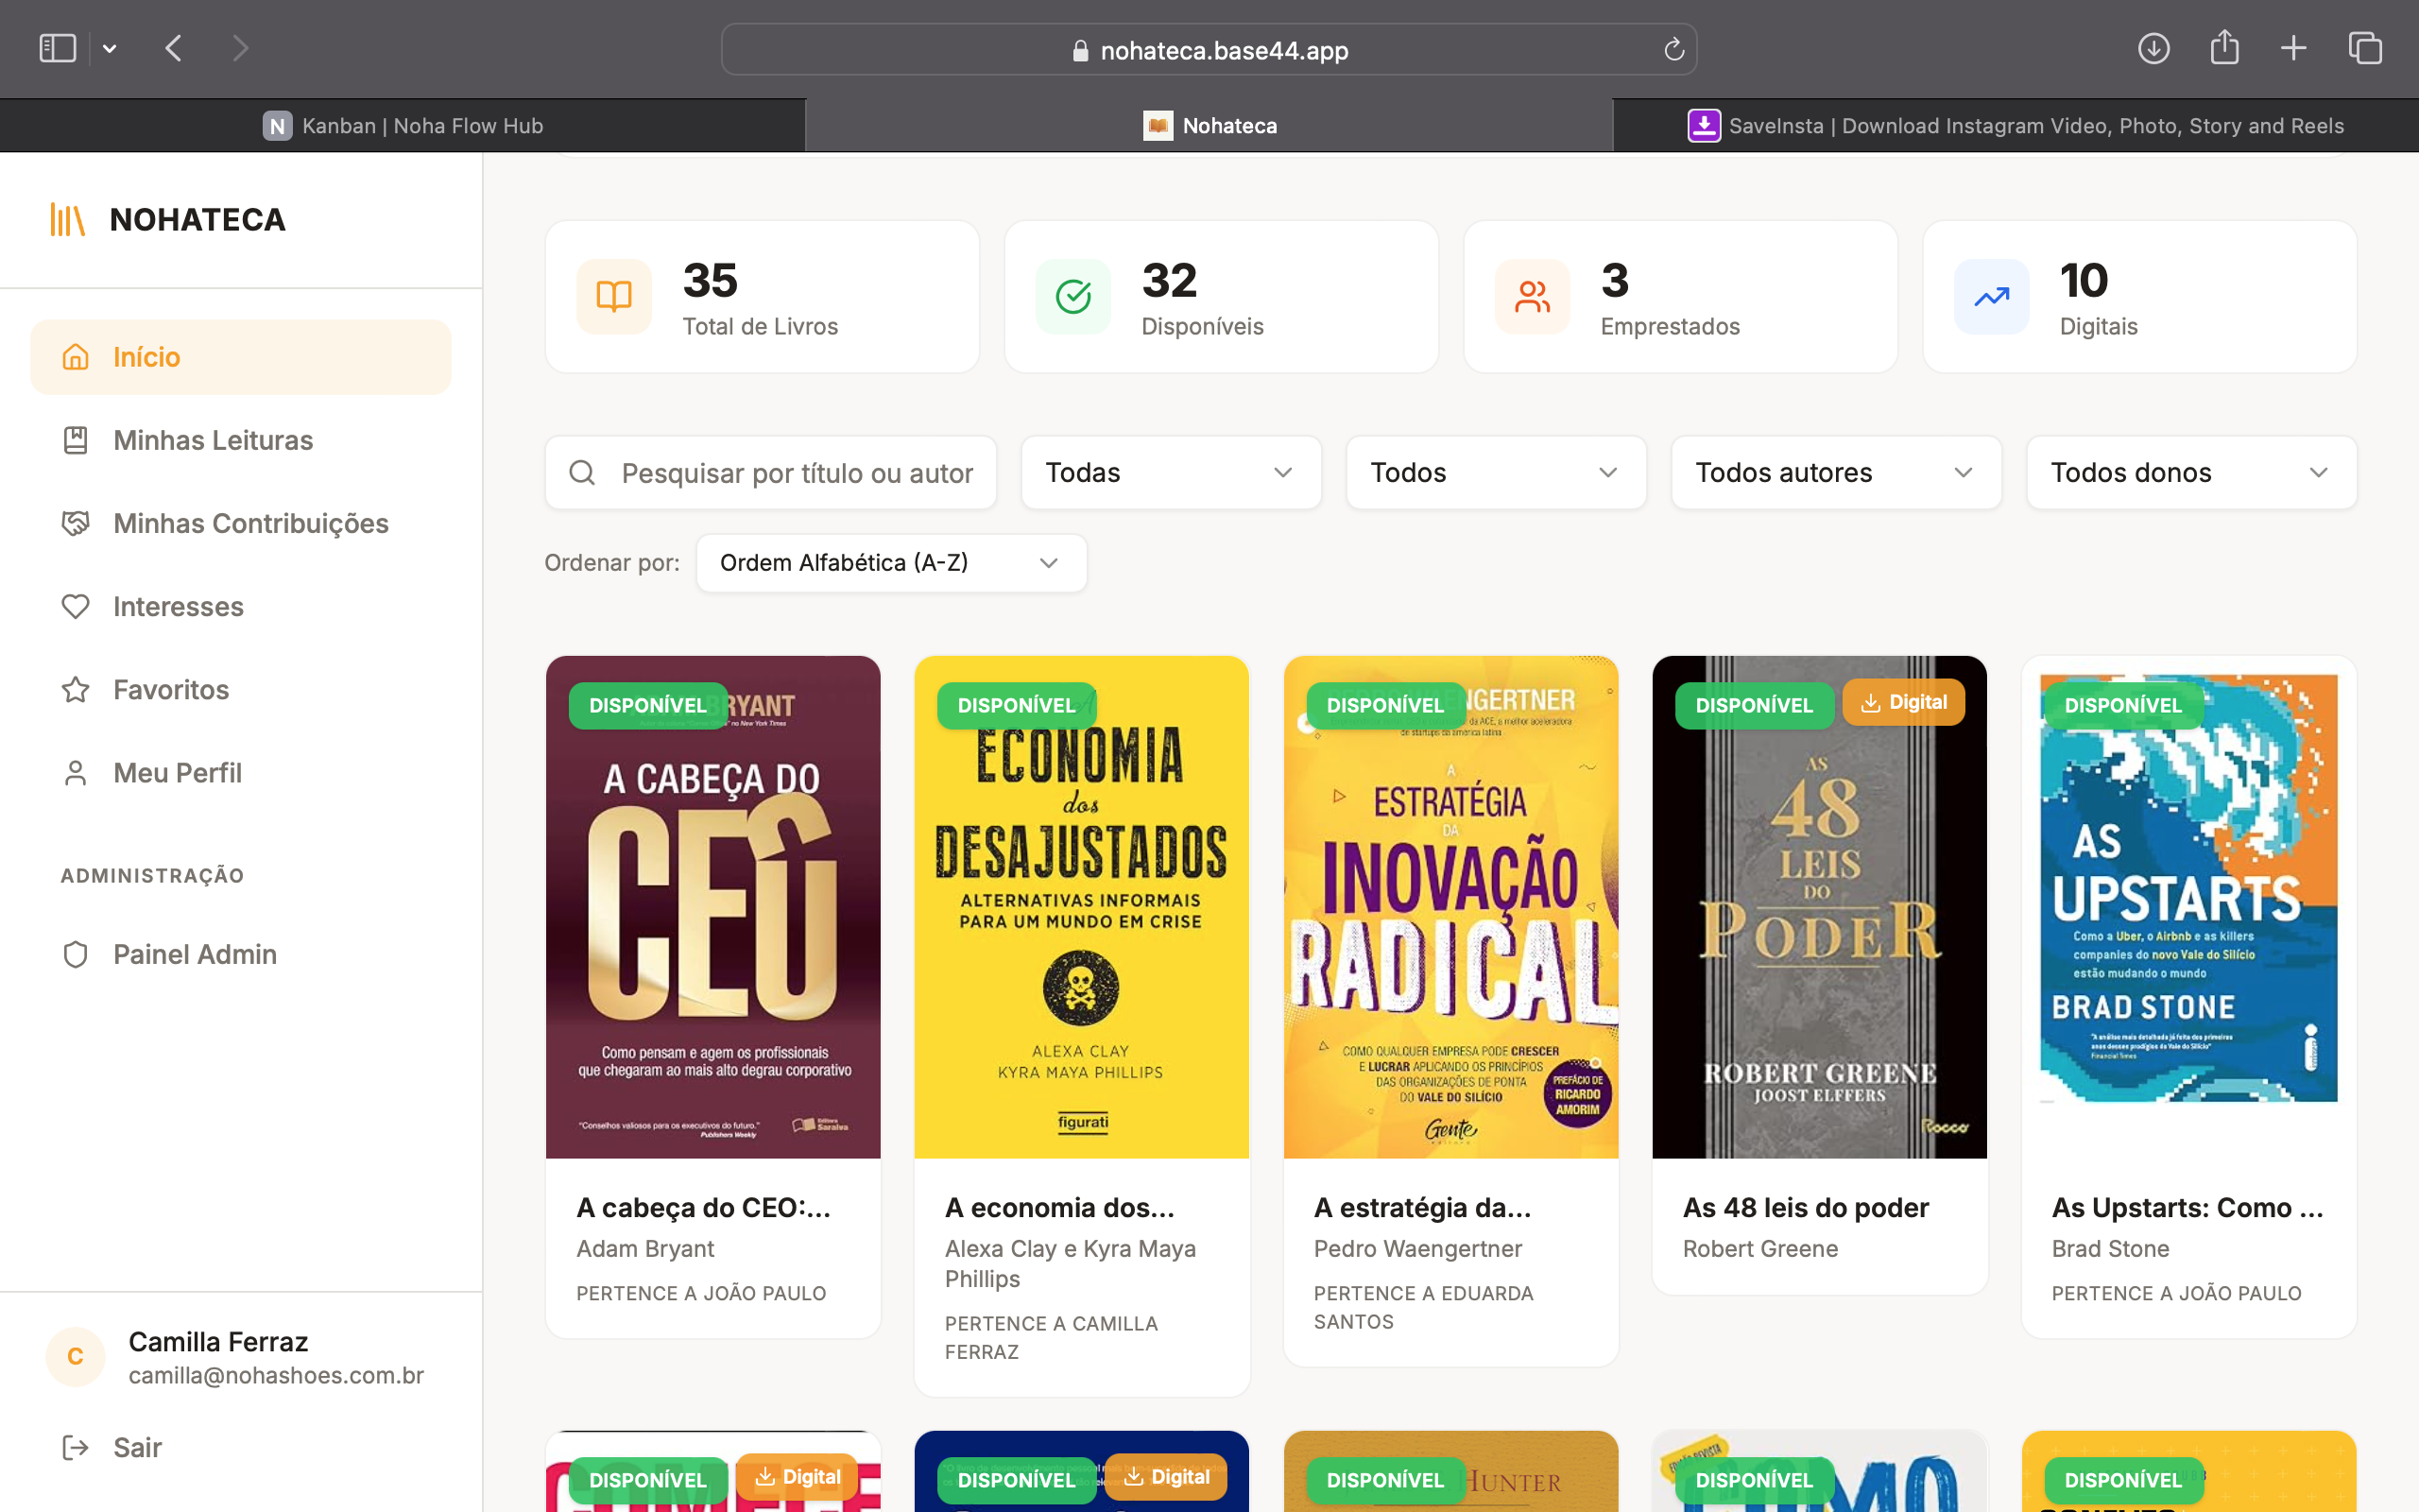Click the author name Brad Stone
This screenshot has height=1512, width=2419.
(x=2110, y=1249)
